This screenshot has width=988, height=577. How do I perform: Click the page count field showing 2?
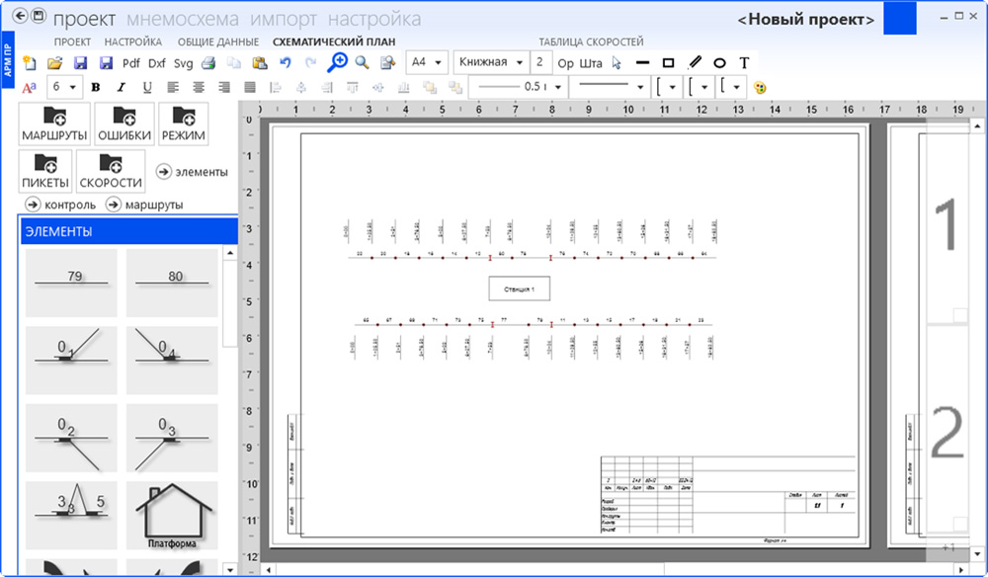point(541,62)
